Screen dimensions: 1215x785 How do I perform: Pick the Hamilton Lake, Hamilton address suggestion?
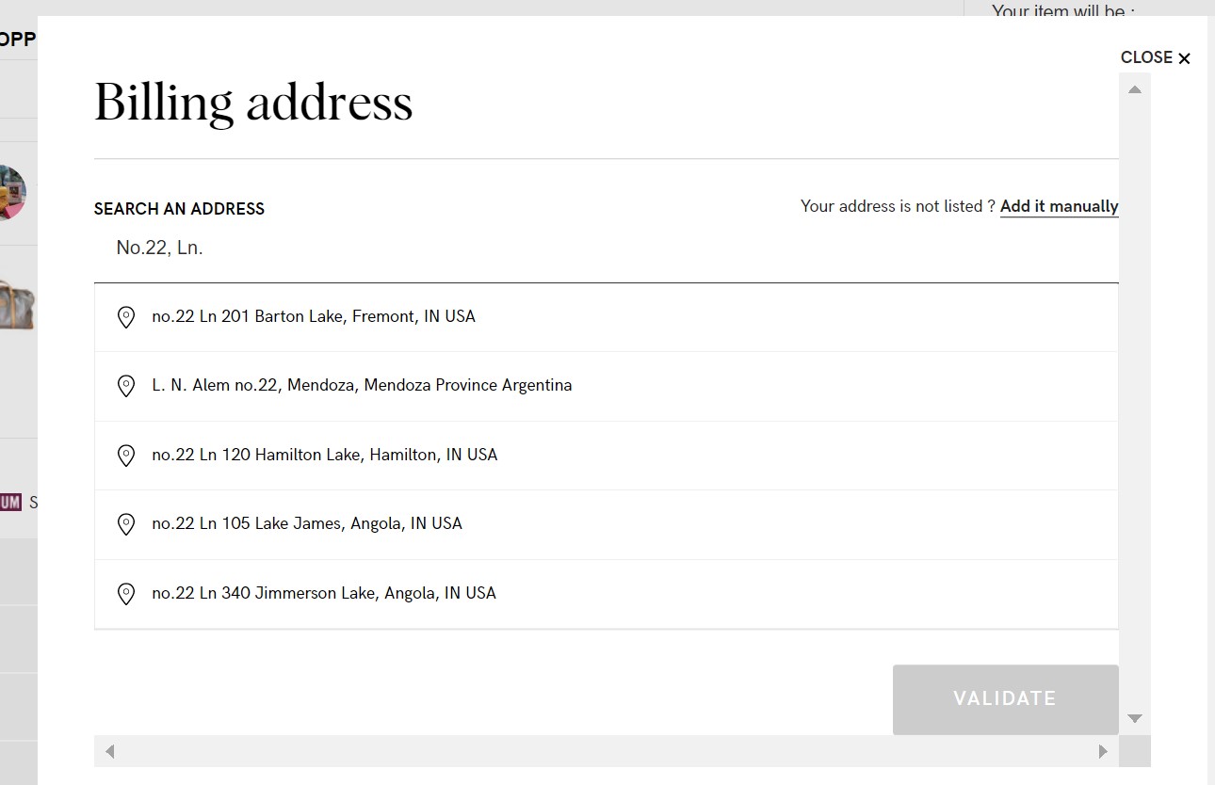coord(324,456)
